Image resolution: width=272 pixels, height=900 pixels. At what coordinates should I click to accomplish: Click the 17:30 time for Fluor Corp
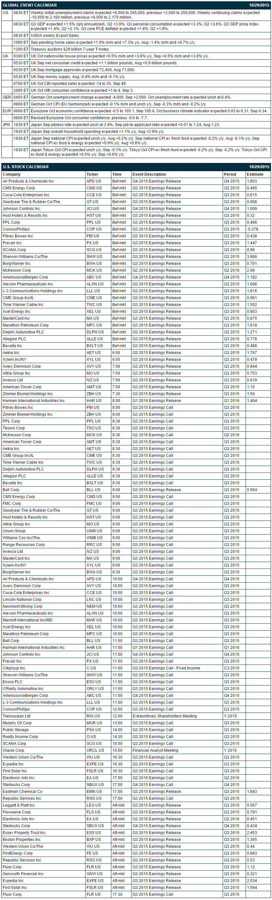click(x=117, y=894)
